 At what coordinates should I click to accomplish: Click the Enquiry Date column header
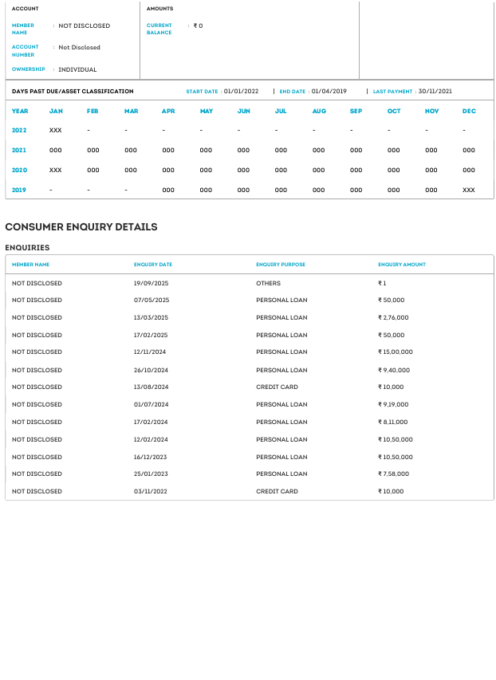(153, 265)
